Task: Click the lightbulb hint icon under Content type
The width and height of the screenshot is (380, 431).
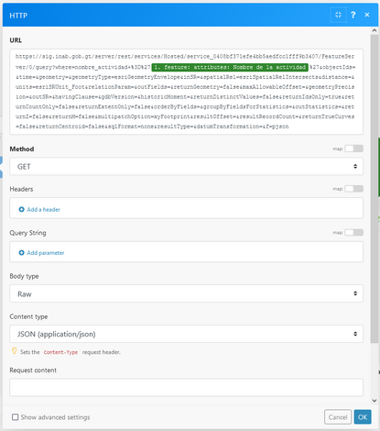Action: tap(14, 351)
